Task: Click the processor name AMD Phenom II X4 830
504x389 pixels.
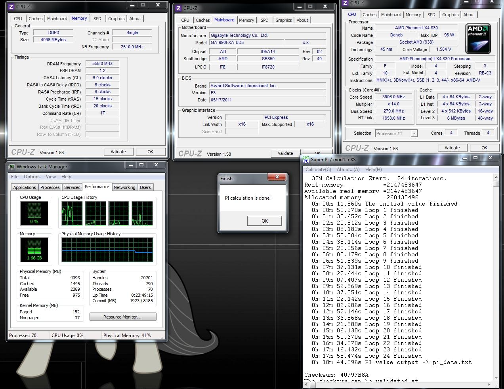Action: pyautogui.click(x=416, y=28)
